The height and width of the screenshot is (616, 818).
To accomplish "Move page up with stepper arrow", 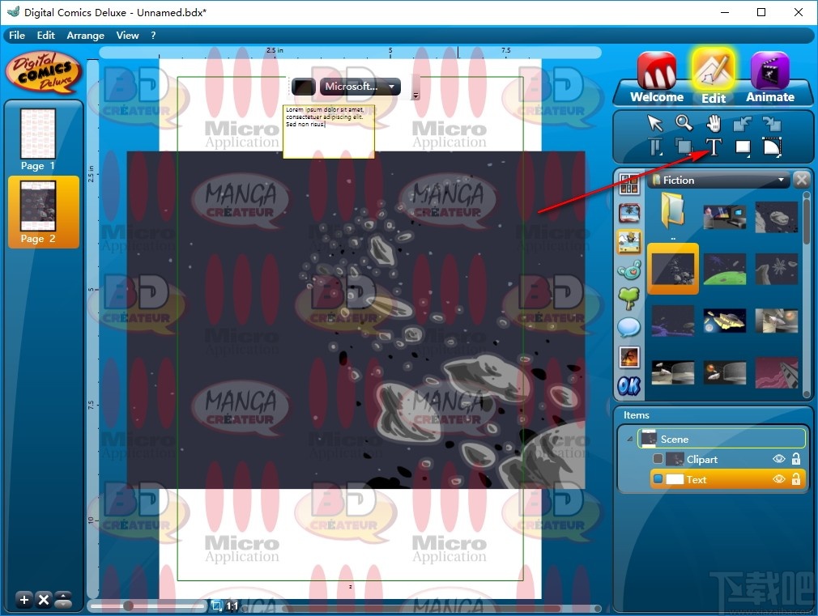I will click(x=63, y=596).
